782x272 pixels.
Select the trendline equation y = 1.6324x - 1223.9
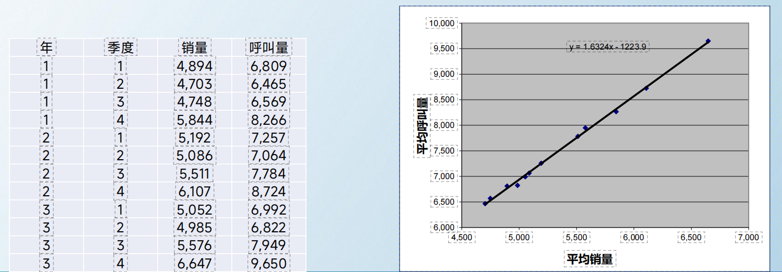point(608,46)
